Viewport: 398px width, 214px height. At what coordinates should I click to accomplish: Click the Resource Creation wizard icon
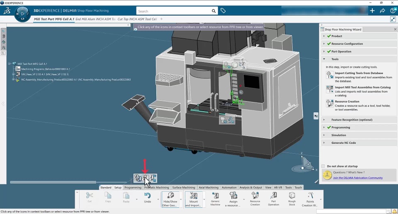[330, 103]
